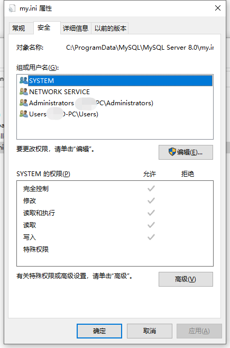
Task: Click the NETWORK SERVICE user icon
Action: click(23, 91)
